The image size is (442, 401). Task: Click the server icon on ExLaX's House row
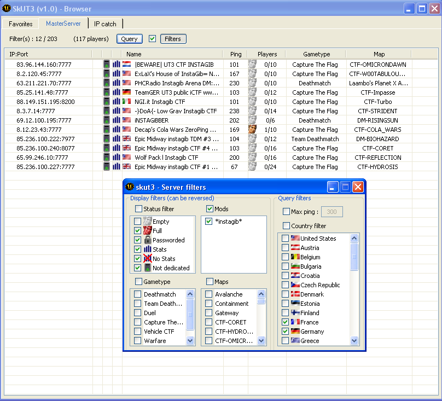[107, 74]
